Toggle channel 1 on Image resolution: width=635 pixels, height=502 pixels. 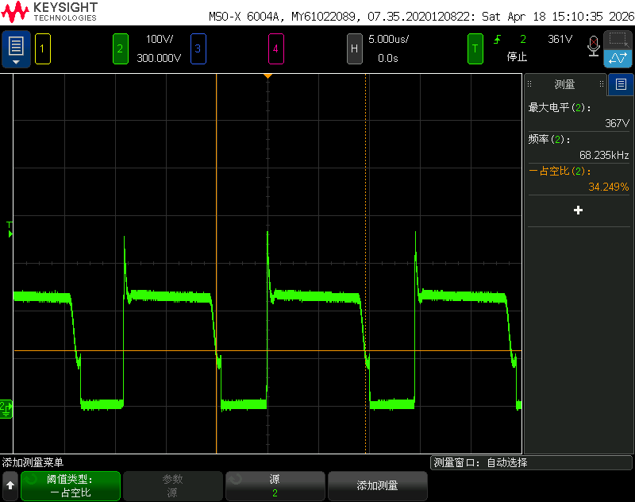pos(43,49)
